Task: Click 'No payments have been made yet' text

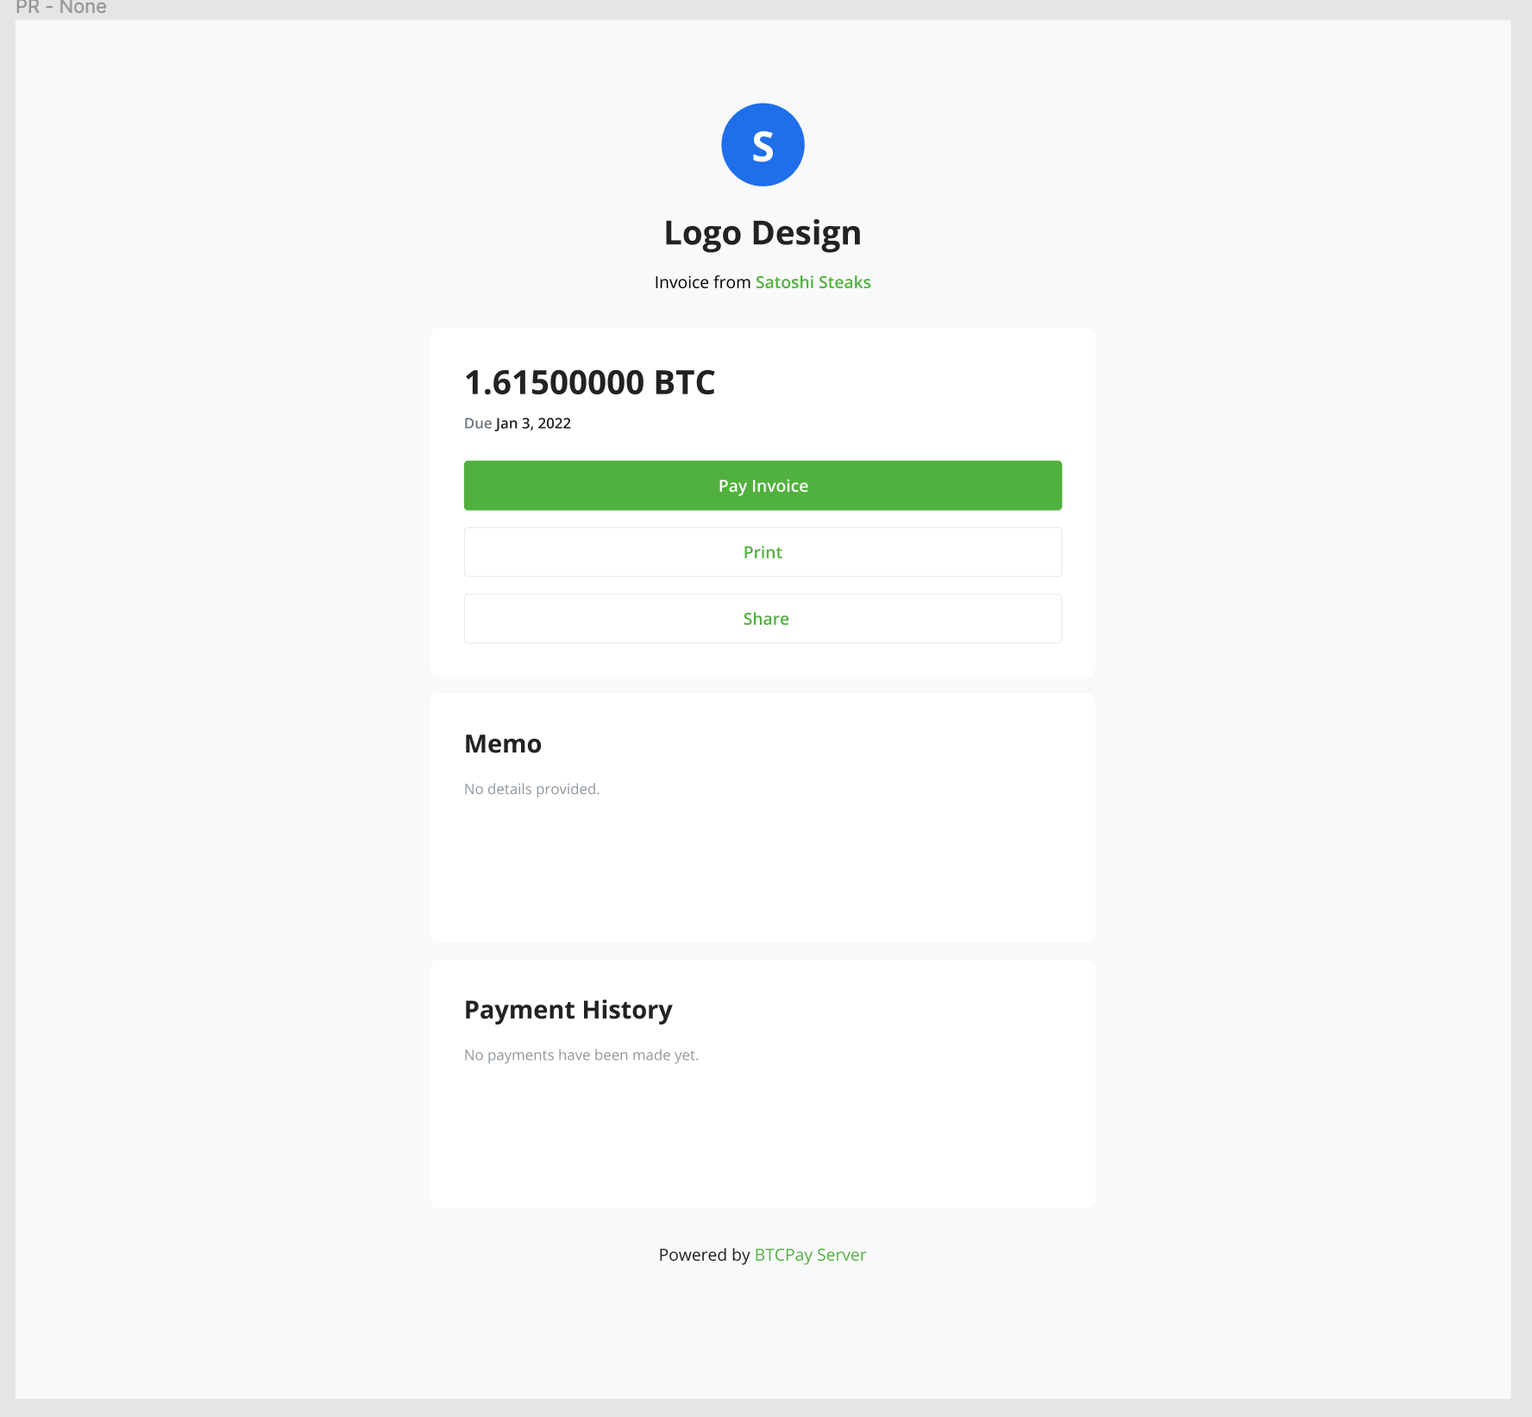Action: (x=582, y=1055)
